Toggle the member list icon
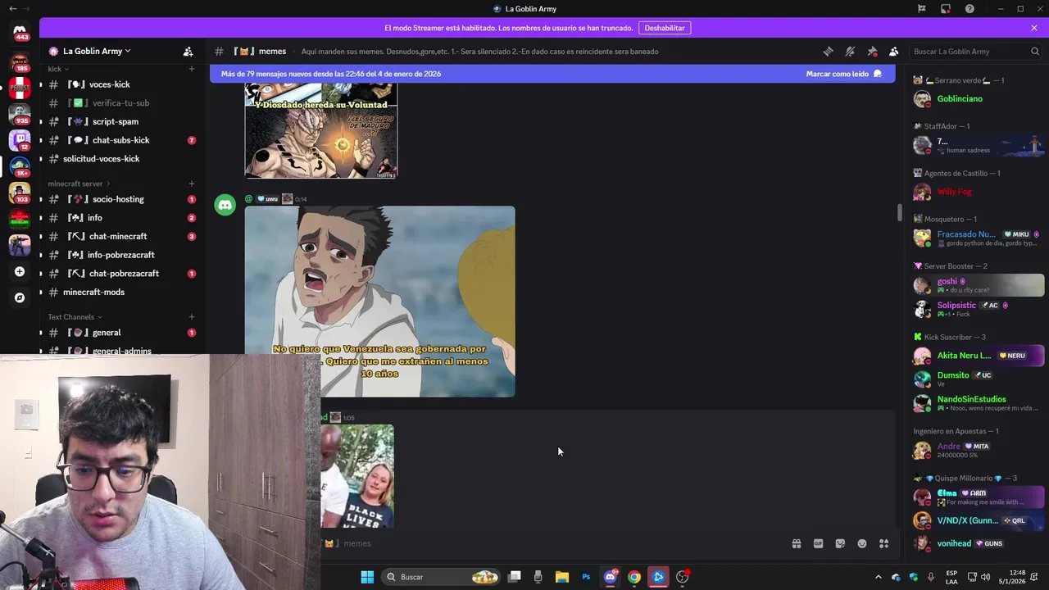Viewport: 1049px width, 590px height. point(894,51)
